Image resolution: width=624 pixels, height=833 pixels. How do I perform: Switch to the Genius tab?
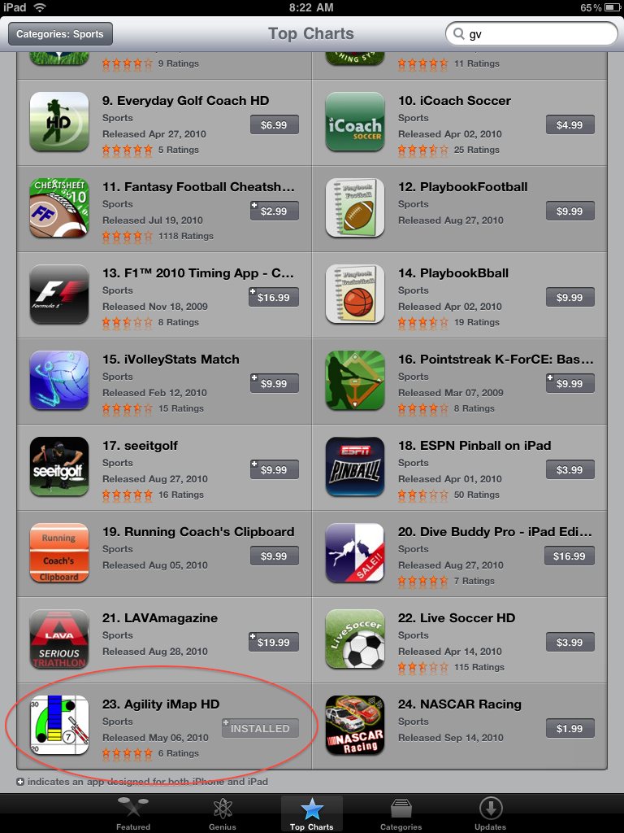223,813
